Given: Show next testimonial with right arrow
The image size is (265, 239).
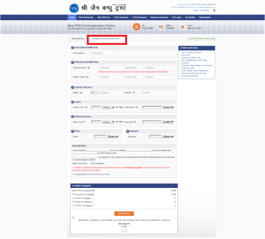Looking at the screenshot, I should coord(126,231).
